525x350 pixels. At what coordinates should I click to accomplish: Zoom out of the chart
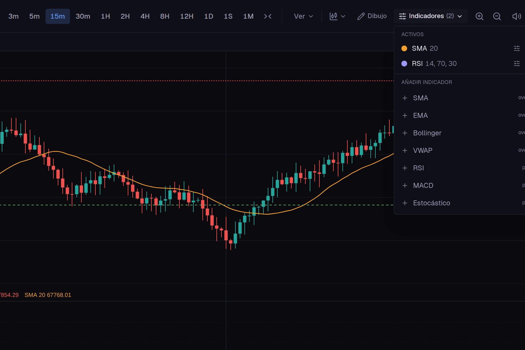(x=497, y=16)
